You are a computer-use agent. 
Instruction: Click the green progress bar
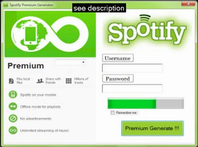coord(146,103)
